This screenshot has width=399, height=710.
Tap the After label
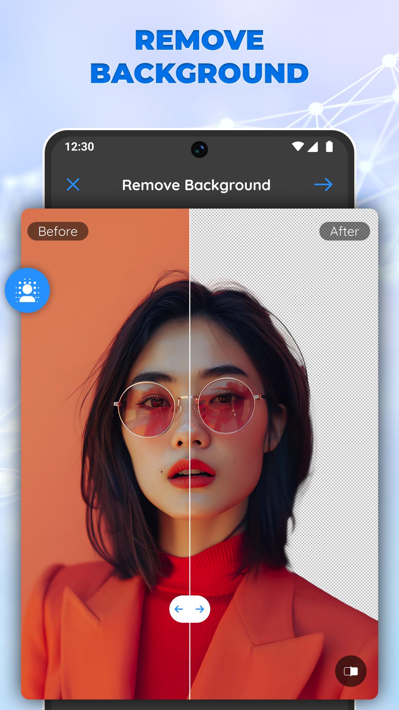(x=344, y=231)
